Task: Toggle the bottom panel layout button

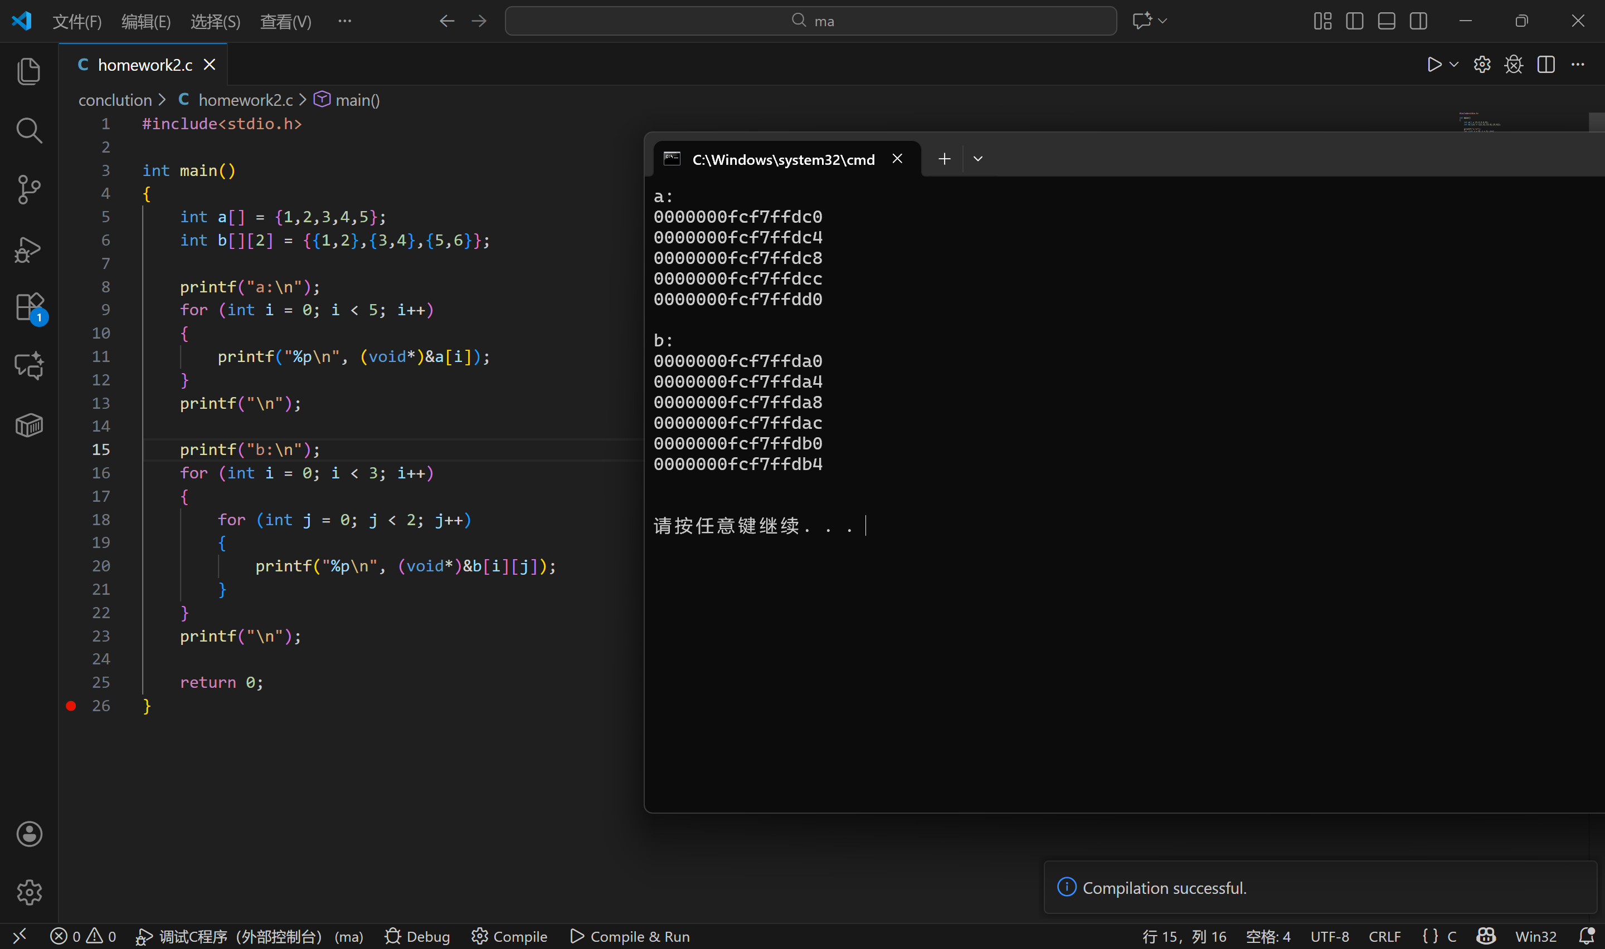Action: (1386, 21)
